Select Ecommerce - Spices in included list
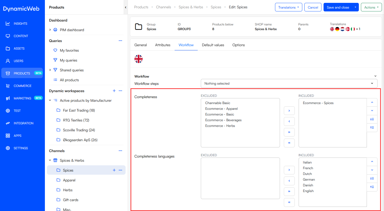 coord(318,103)
